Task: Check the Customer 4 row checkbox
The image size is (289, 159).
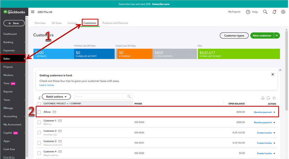Action: [x=39, y=153]
